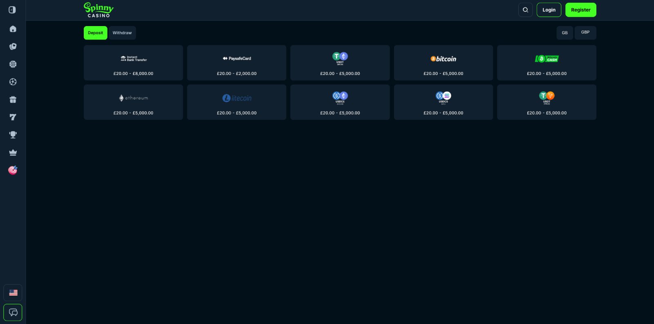654x324 pixels.
Task: Choose USDCS Solana deposit card
Action: [x=443, y=102]
